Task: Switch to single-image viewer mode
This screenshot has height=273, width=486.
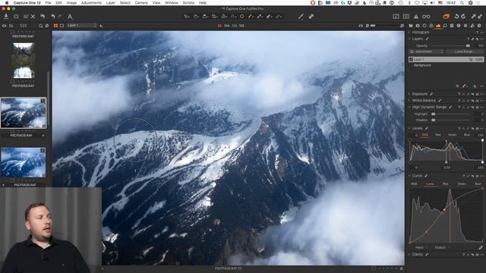Action: pyautogui.click(x=62, y=26)
